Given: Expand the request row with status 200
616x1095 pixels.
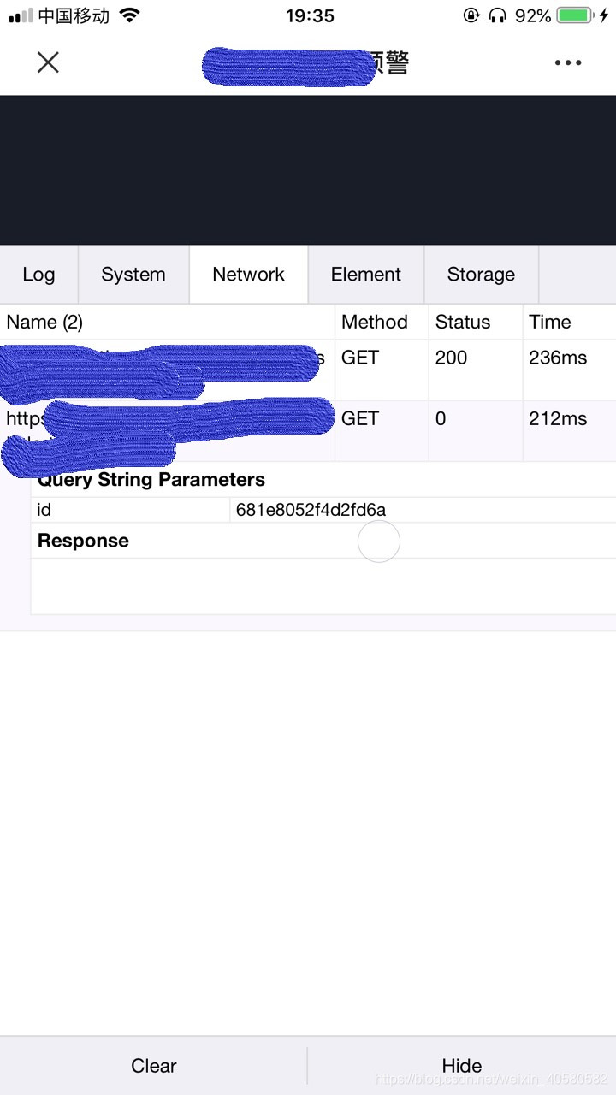Looking at the screenshot, I should point(308,370).
